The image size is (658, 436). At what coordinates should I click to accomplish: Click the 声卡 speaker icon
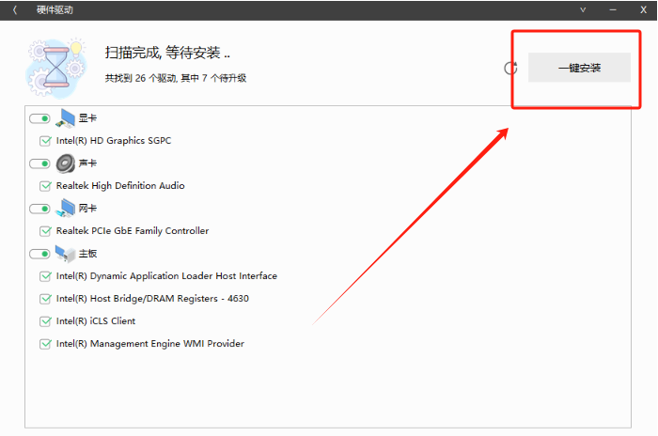coord(65,163)
